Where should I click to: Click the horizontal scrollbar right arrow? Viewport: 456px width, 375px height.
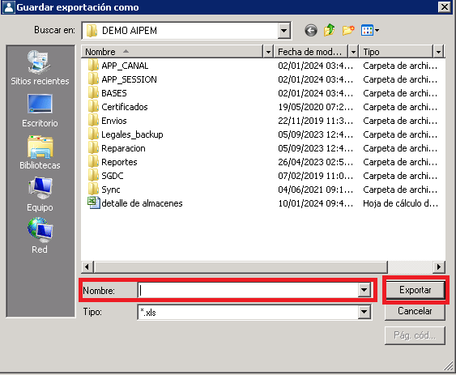[x=439, y=266]
